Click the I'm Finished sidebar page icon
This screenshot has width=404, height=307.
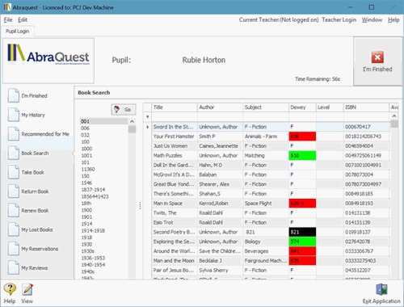coord(13,95)
